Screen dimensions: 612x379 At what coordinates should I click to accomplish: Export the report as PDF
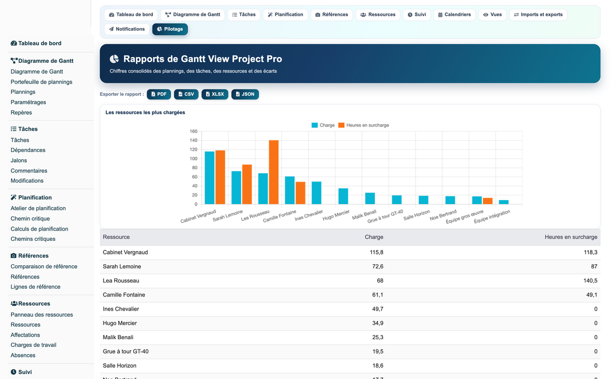pos(159,94)
